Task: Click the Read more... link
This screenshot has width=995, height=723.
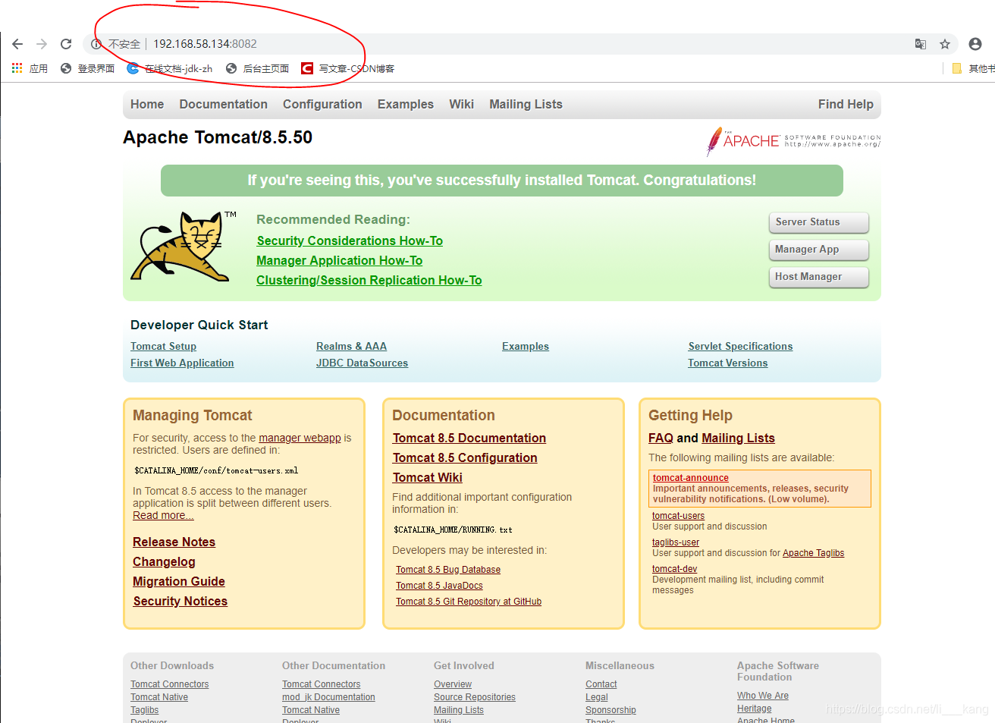Action: coord(163,515)
